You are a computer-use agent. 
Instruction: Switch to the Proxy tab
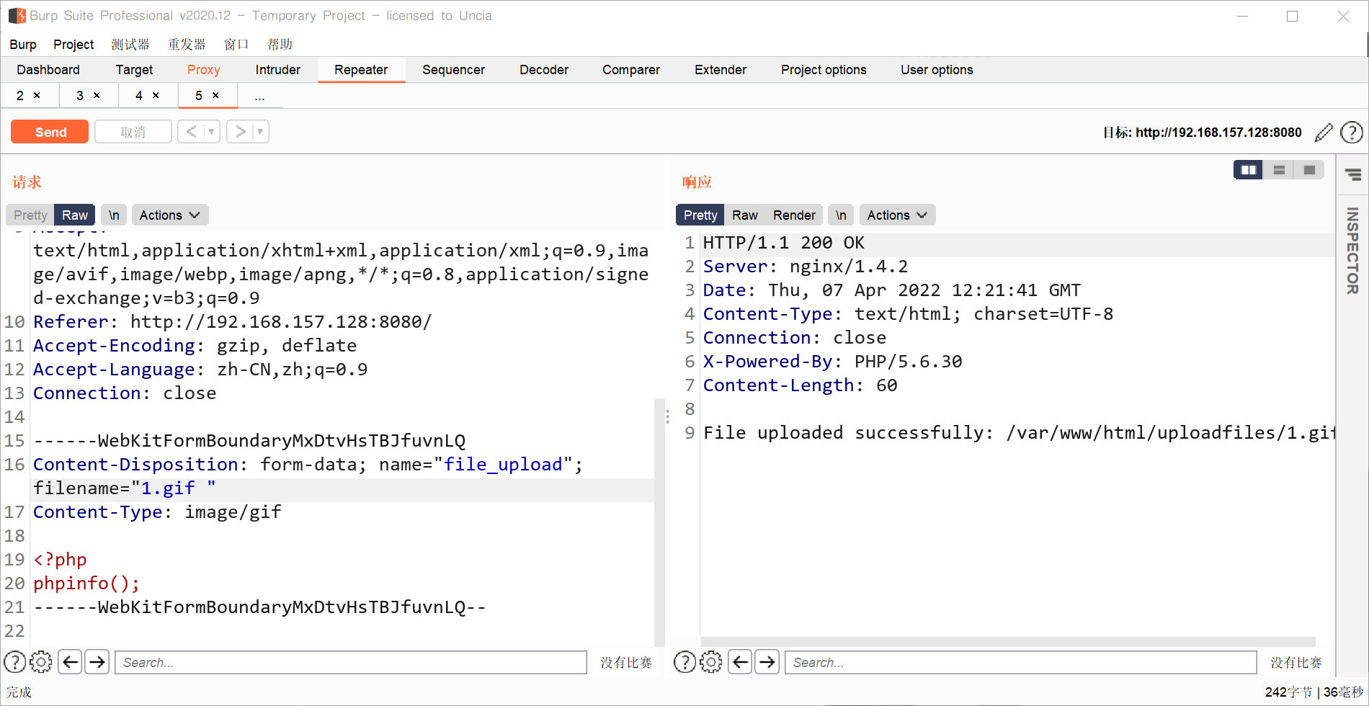click(204, 70)
